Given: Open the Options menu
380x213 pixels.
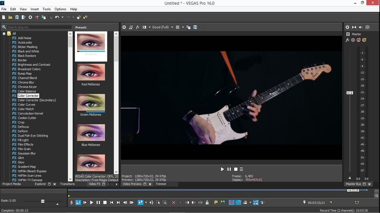Looking at the screenshot, I should (x=60, y=9).
